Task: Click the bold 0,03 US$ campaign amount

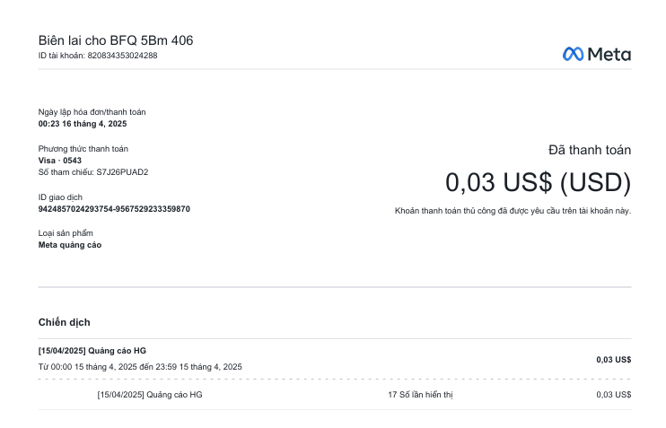Action: [613, 359]
